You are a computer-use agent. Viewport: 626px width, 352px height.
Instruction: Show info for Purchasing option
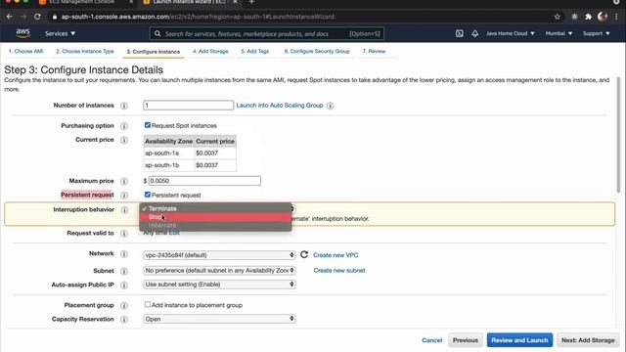click(x=124, y=126)
